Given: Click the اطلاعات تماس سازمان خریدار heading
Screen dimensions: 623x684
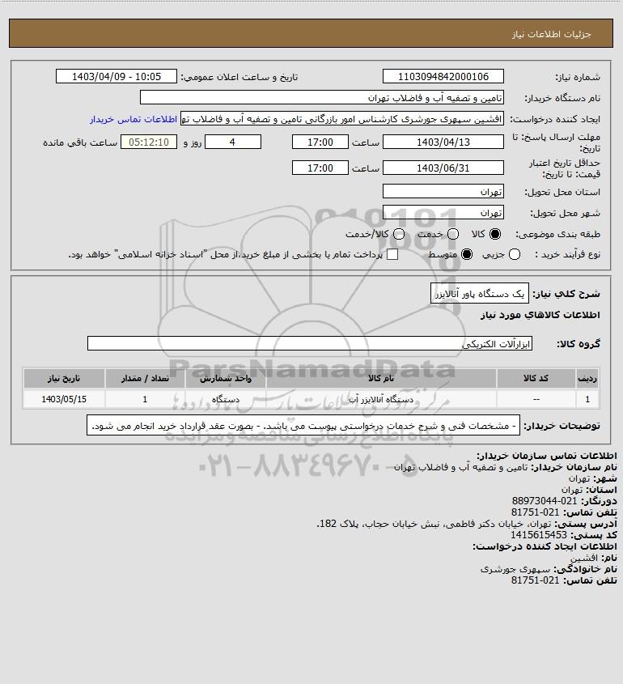Looking at the screenshot, I should 547,456.
